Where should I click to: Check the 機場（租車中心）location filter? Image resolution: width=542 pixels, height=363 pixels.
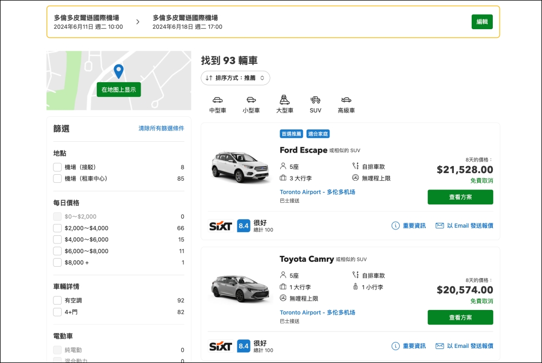[x=57, y=179]
